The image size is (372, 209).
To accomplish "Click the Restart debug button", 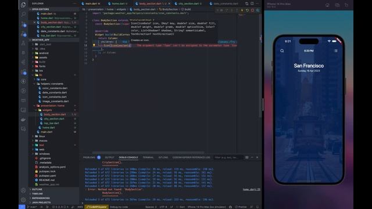I will coord(247,10).
